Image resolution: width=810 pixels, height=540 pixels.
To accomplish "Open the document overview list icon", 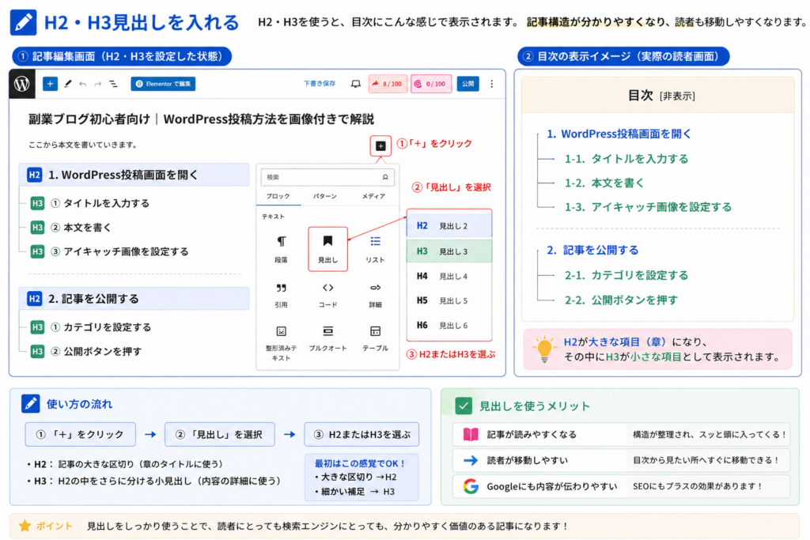I will coord(113,84).
